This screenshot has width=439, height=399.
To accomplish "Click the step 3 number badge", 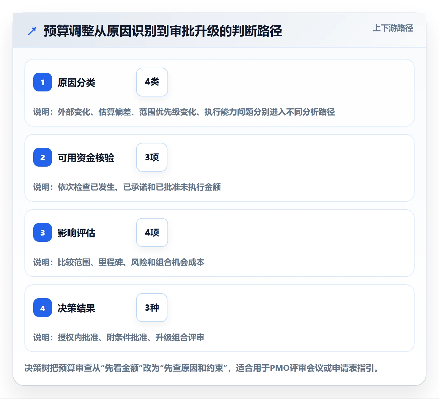I will coord(43,232).
